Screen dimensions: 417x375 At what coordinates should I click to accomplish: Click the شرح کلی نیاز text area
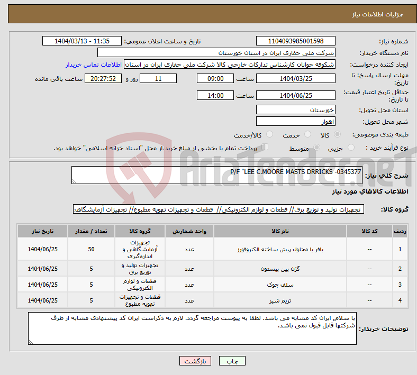point(217,176)
